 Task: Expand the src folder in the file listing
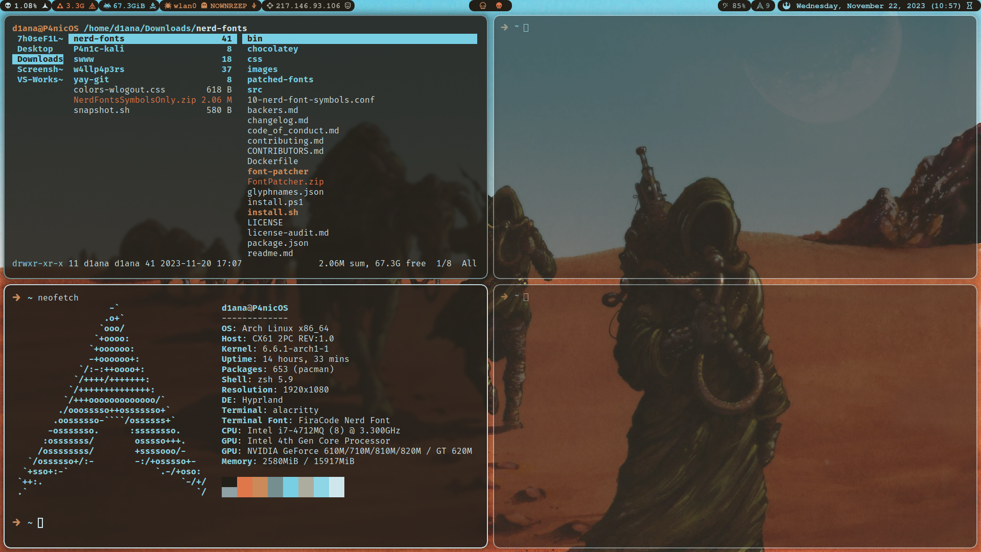(254, 89)
